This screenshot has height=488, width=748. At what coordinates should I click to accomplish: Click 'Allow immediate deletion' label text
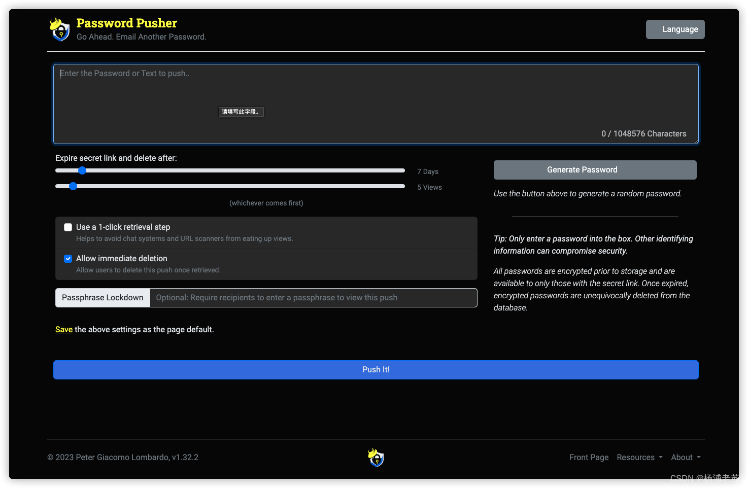tap(122, 259)
